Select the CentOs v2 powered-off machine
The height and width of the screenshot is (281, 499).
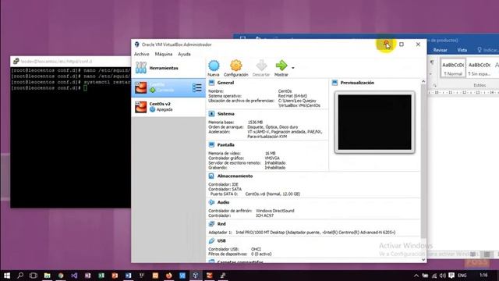(x=168, y=107)
